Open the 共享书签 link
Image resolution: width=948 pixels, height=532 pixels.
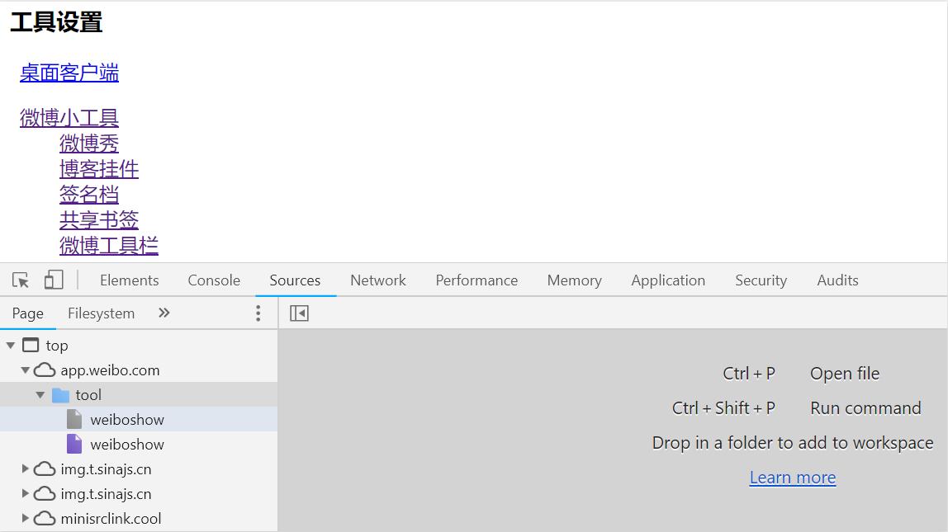99,219
